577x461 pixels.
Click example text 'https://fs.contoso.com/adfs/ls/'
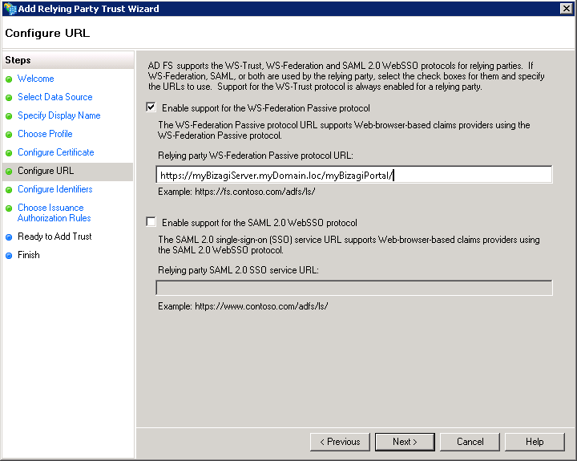(255, 192)
